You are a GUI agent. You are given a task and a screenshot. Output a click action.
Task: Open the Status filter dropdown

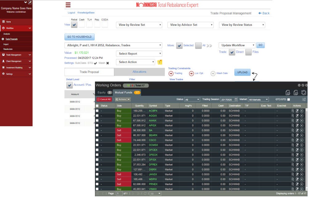tap(192, 100)
